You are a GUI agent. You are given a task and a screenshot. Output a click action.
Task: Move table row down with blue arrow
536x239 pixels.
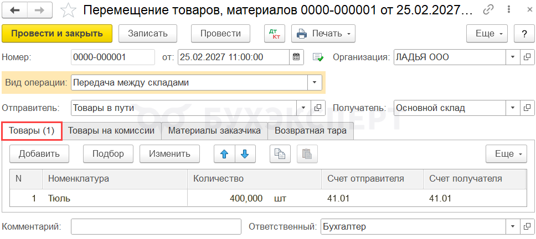[245, 154]
